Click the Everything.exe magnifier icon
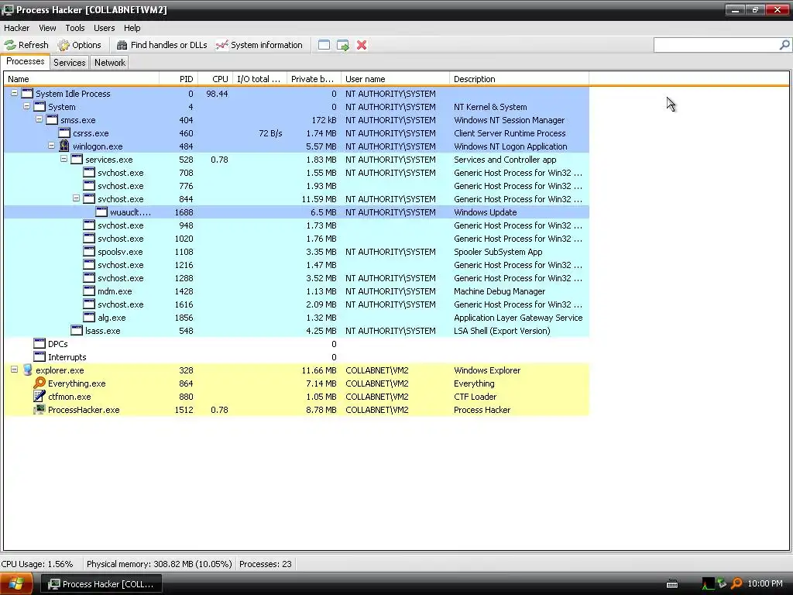The image size is (793, 595). pos(39,383)
